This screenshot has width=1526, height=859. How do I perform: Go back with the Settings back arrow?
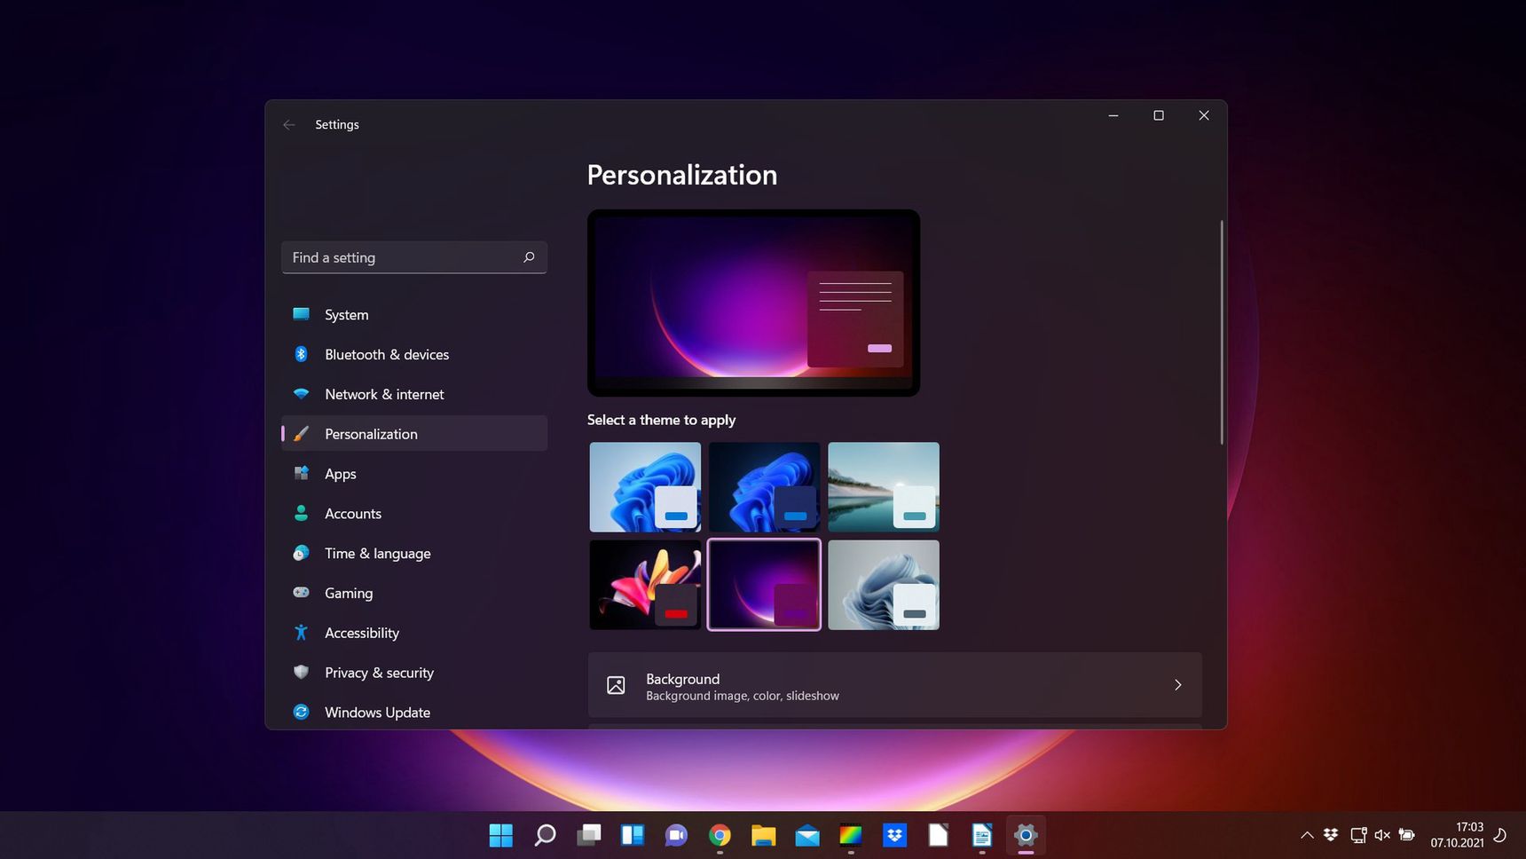[x=289, y=124]
